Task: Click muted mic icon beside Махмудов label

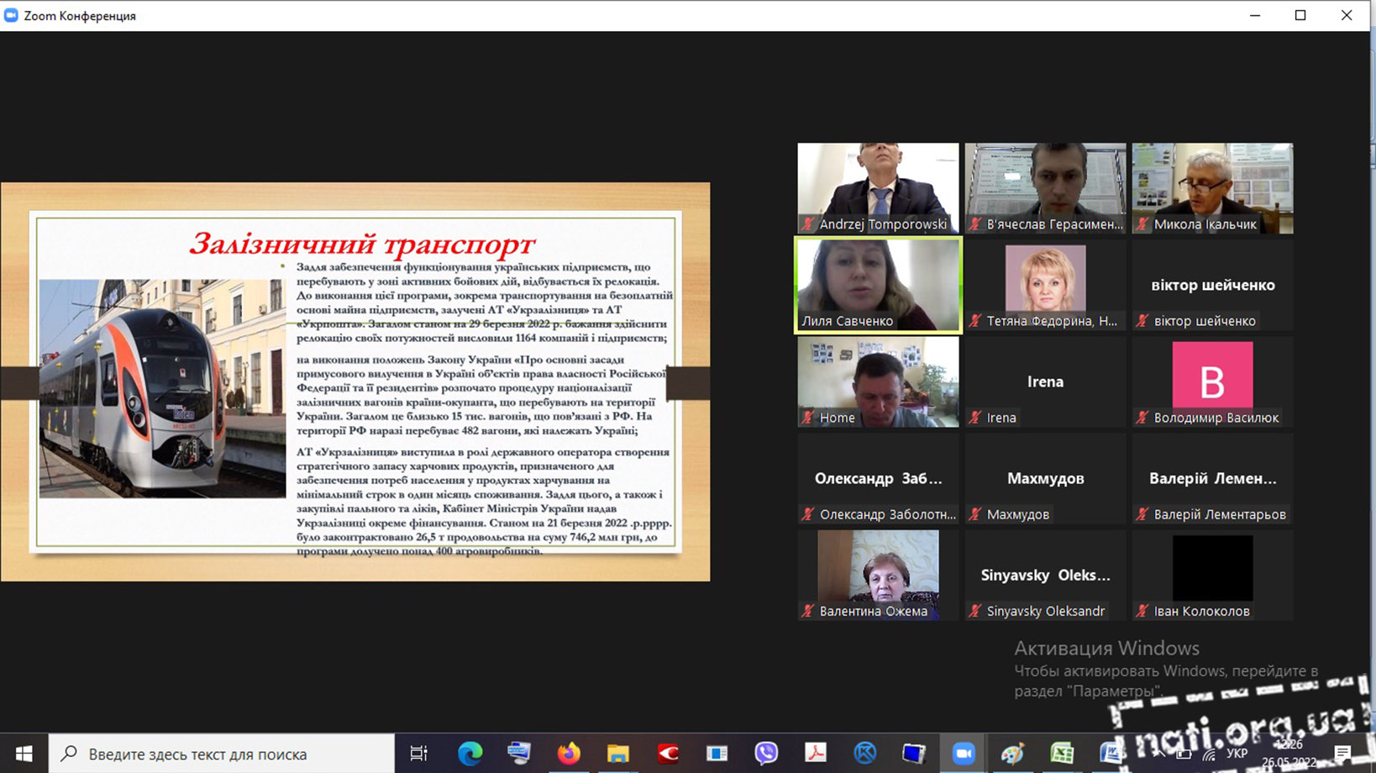Action: 975,514
